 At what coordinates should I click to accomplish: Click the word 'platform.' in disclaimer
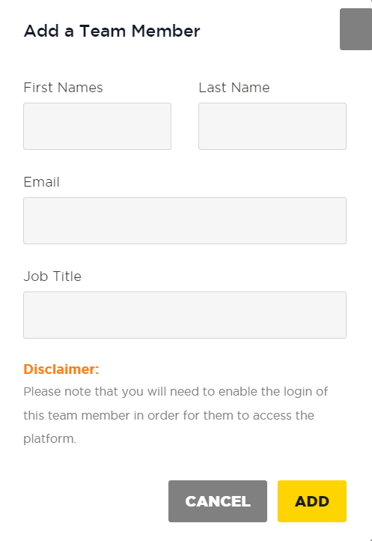click(x=49, y=439)
